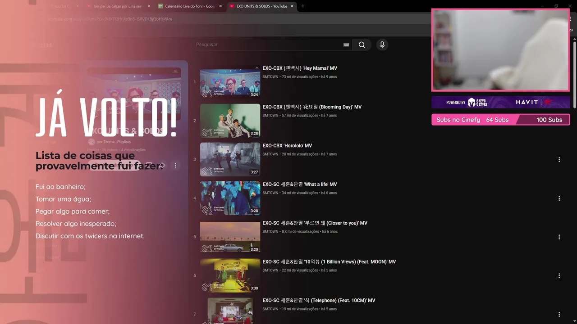Open options menu for 'Horololo' MV row
The width and height of the screenshot is (577, 324).
tap(559, 160)
